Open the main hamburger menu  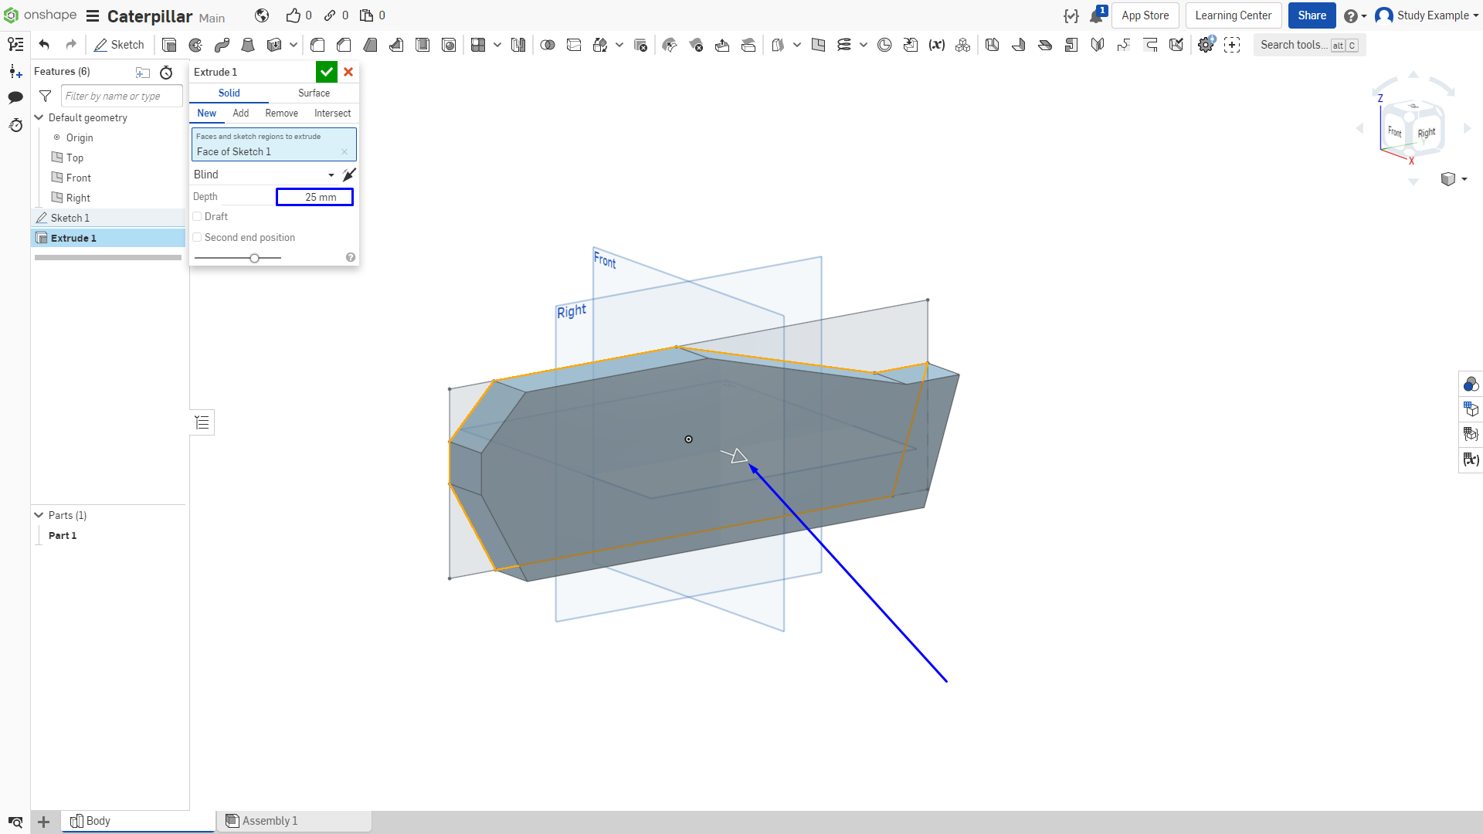point(93,16)
